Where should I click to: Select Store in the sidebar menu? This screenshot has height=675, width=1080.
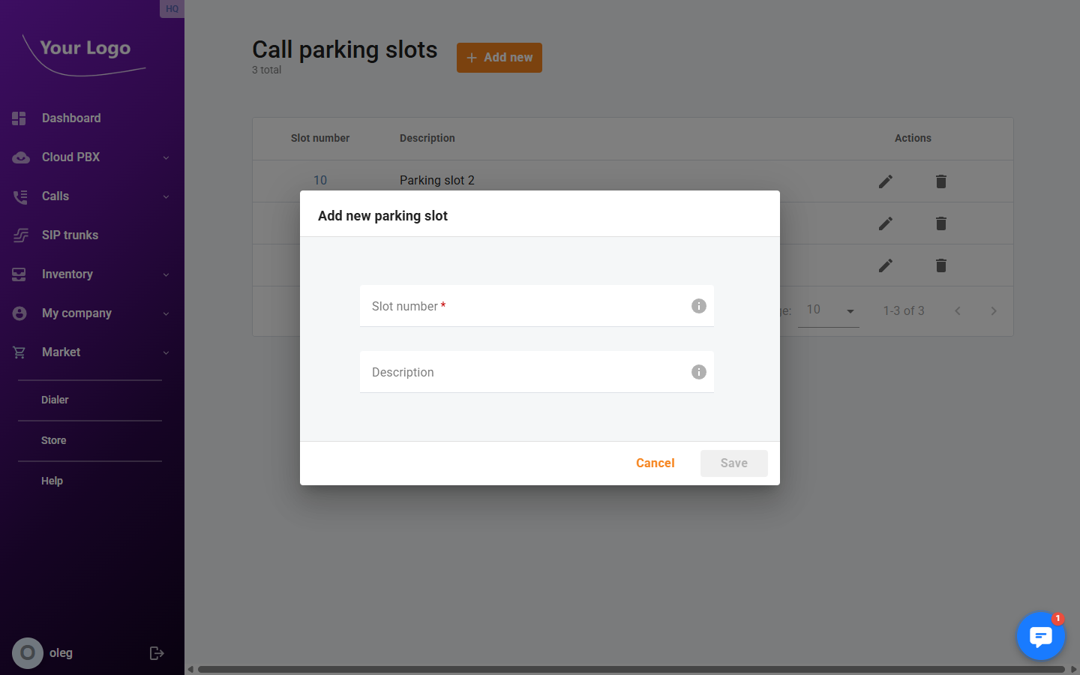pyautogui.click(x=53, y=440)
